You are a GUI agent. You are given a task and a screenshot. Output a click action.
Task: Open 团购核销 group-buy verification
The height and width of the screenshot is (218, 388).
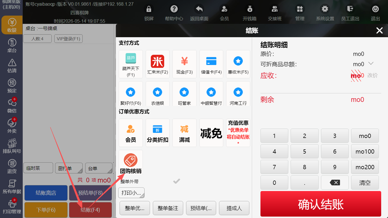pyautogui.click(x=131, y=163)
